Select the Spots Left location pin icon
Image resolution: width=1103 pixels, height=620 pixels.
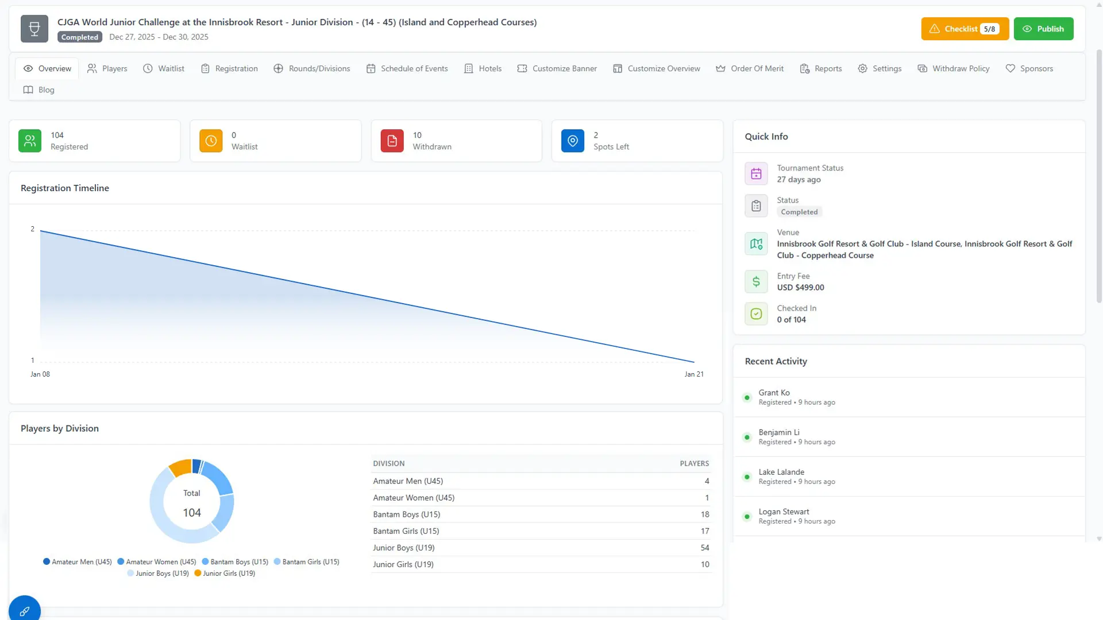point(572,141)
